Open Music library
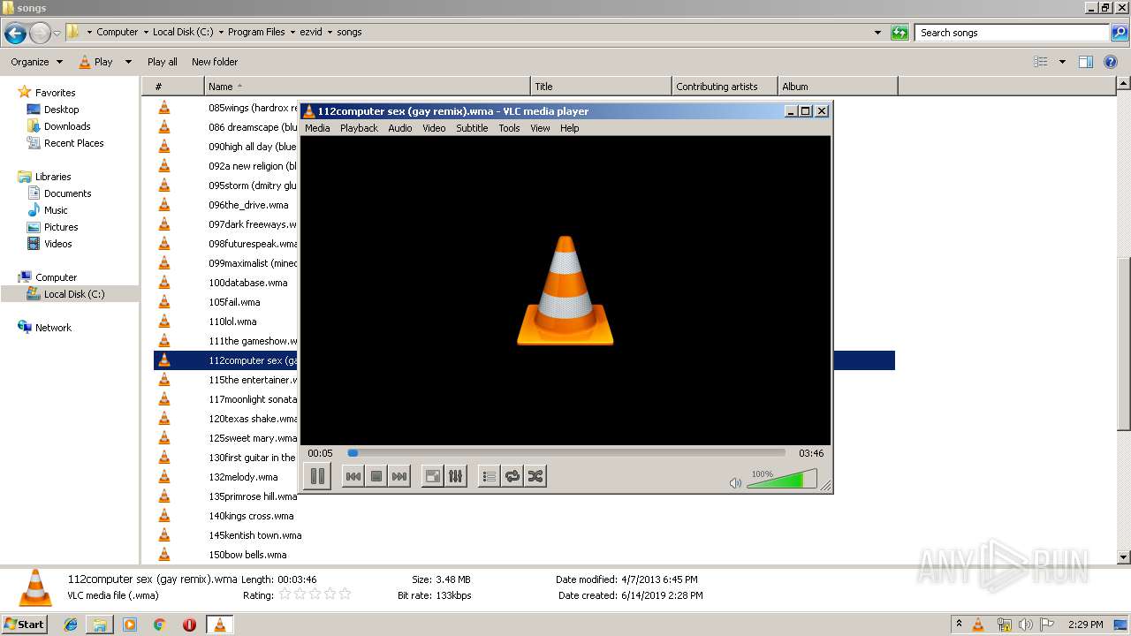The height and width of the screenshot is (636, 1131). click(56, 210)
